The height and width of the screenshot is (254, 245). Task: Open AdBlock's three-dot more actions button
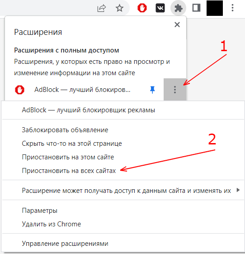coord(175,90)
